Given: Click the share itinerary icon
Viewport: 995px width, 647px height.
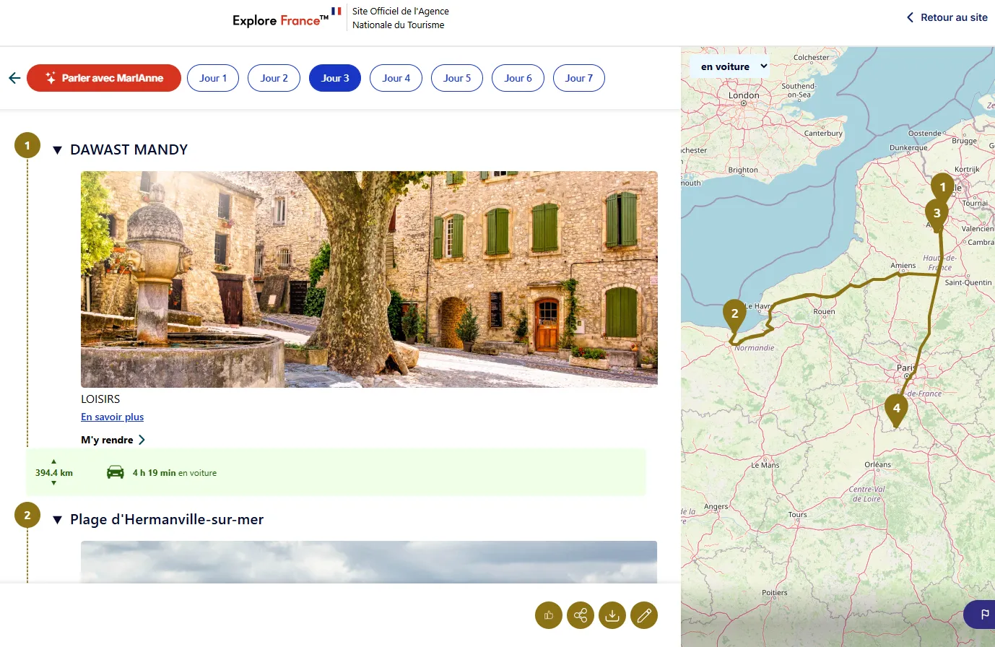Looking at the screenshot, I should pyautogui.click(x=581, y=615).
